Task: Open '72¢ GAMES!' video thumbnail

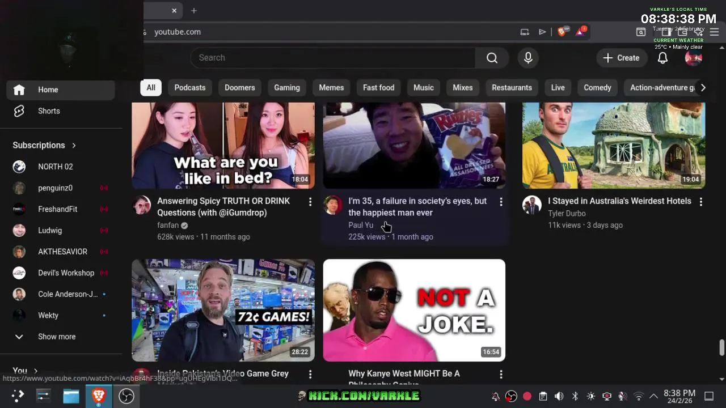Action: pos(223,311)
